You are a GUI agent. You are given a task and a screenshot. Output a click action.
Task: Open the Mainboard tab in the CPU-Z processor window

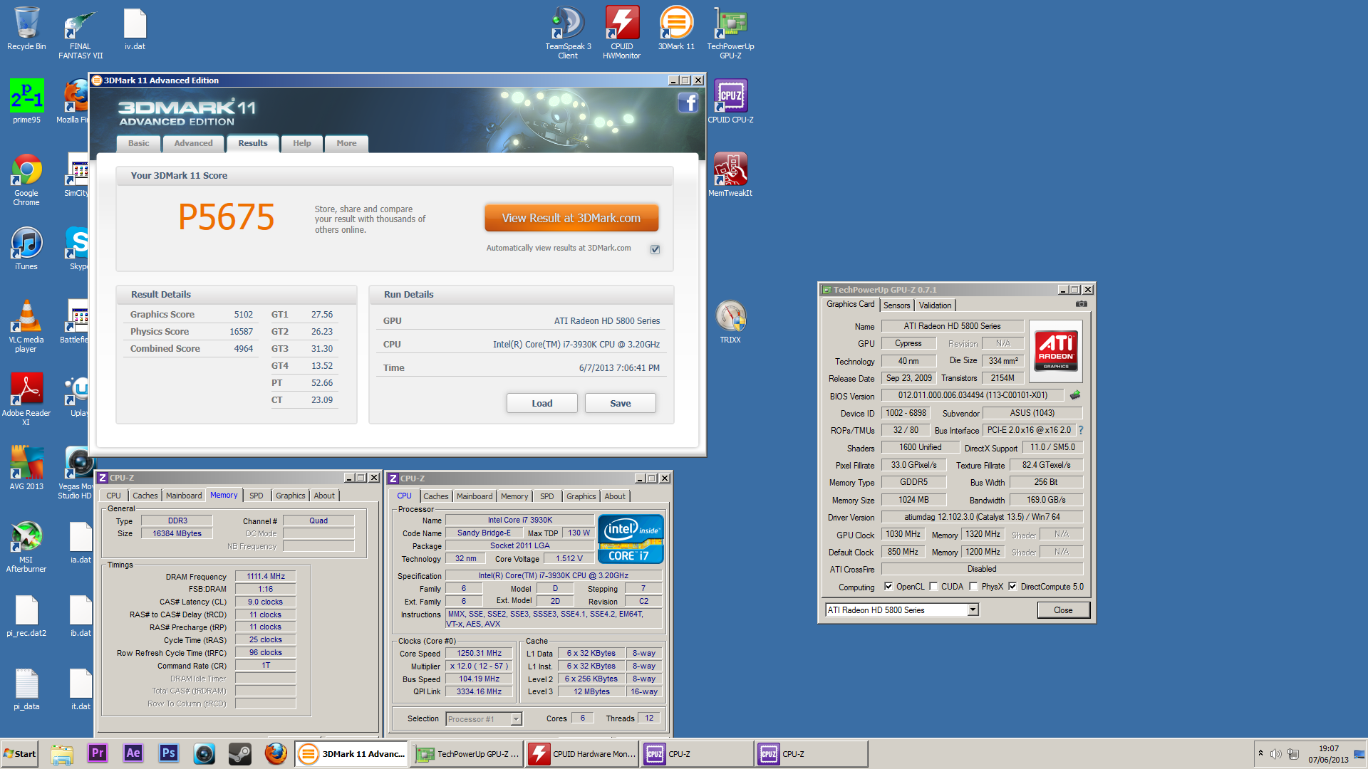point(475,497)
